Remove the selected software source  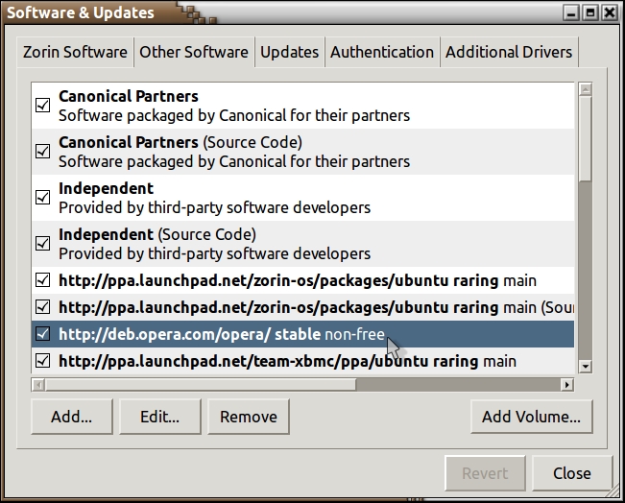248,417
